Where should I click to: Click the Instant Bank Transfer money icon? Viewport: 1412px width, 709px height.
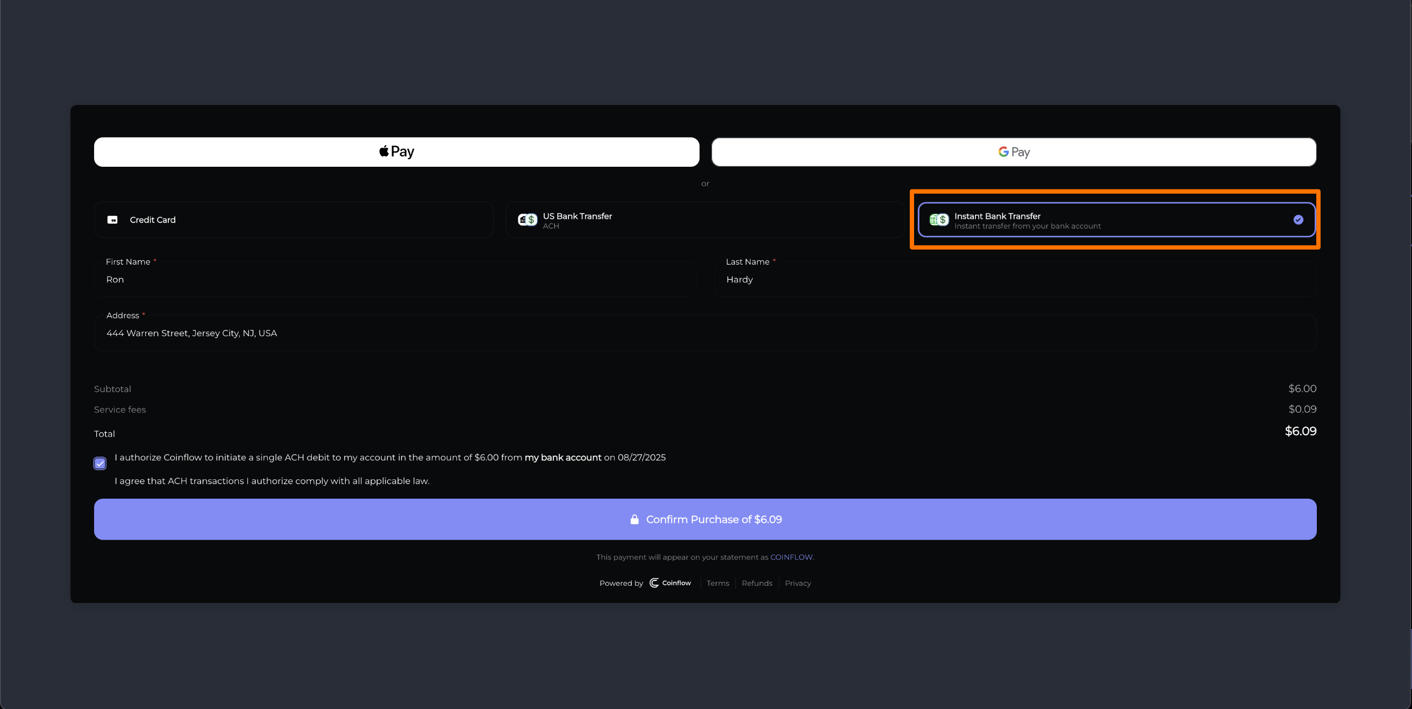point(938,220)
